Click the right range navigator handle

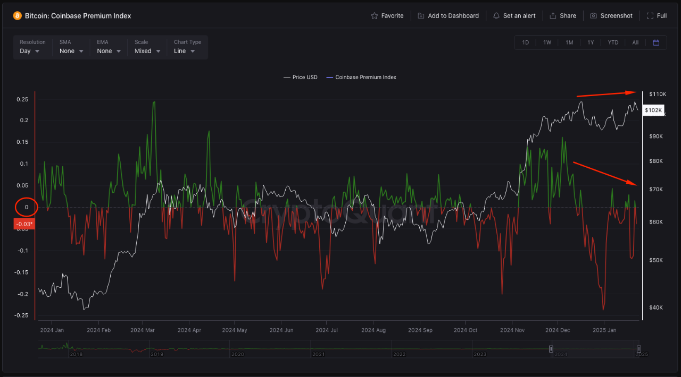coord(638,349)
